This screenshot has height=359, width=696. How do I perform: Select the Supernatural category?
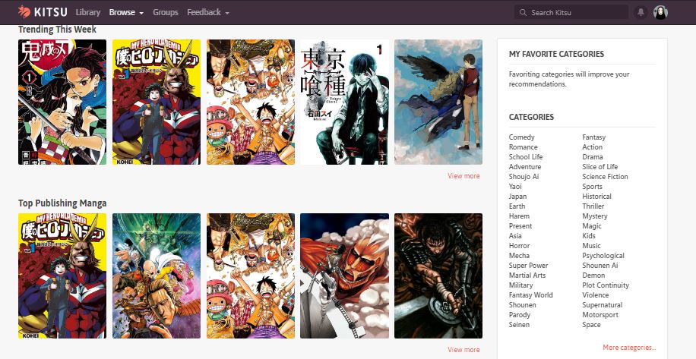click(603, 305)
